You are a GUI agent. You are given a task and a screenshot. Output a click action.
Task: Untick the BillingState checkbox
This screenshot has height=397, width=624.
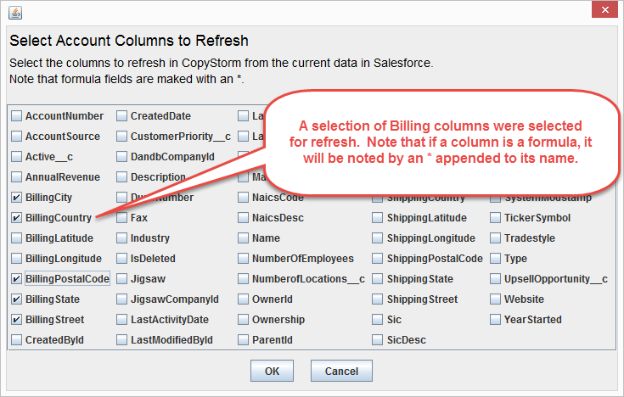(16, 299)
